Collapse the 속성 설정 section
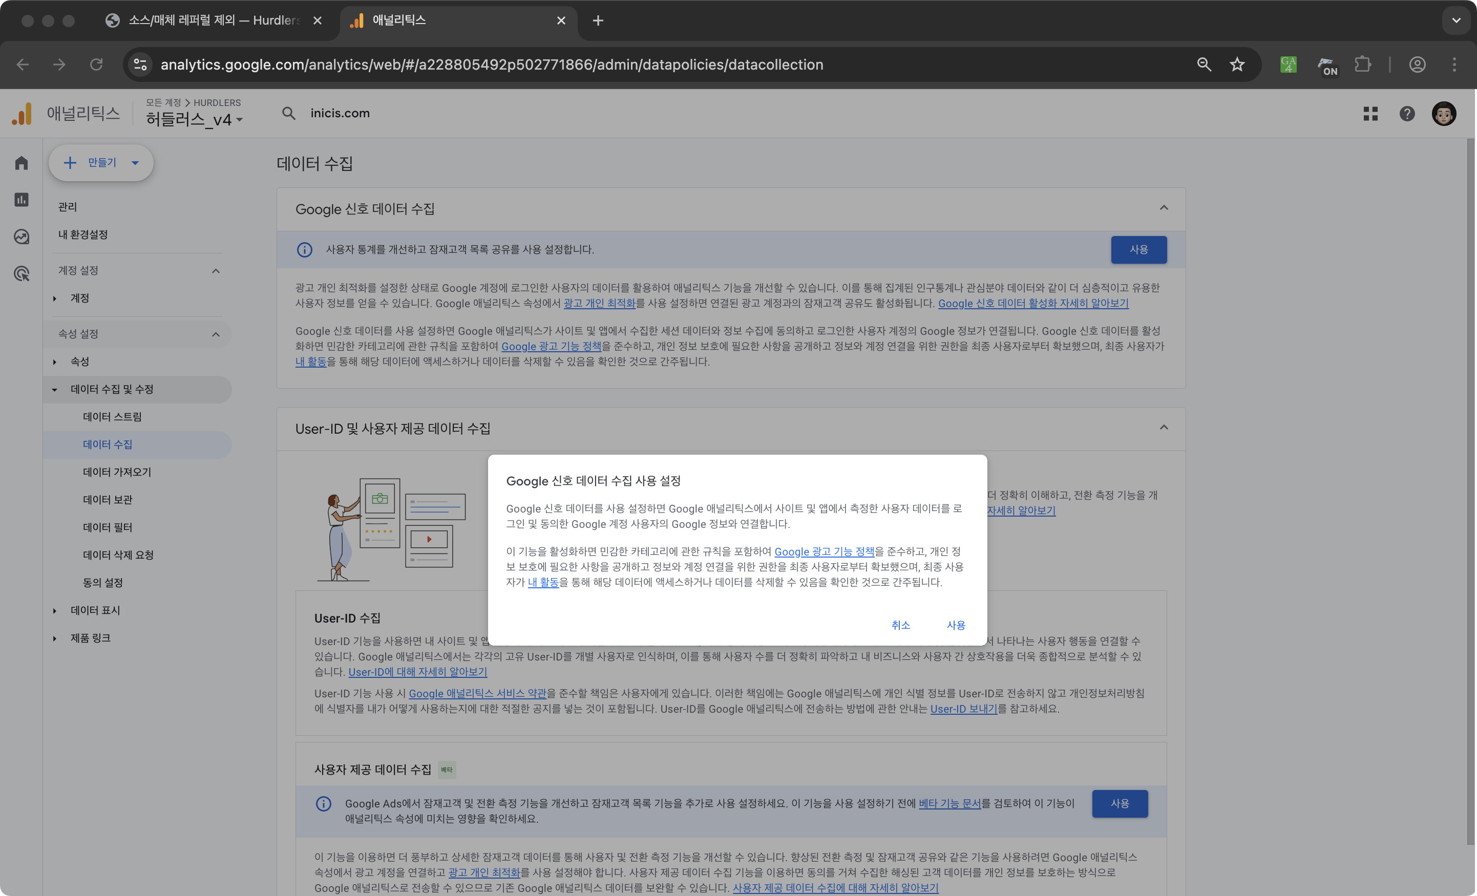The width and height of the screenshot is (1477, 896). (x=216, y=334)
